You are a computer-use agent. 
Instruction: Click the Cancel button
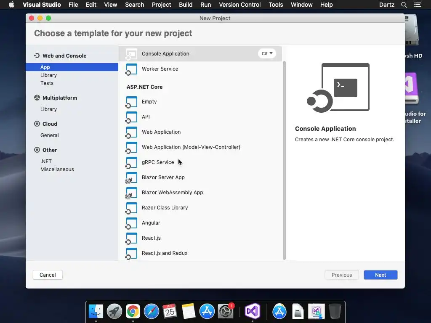point(48,275)
